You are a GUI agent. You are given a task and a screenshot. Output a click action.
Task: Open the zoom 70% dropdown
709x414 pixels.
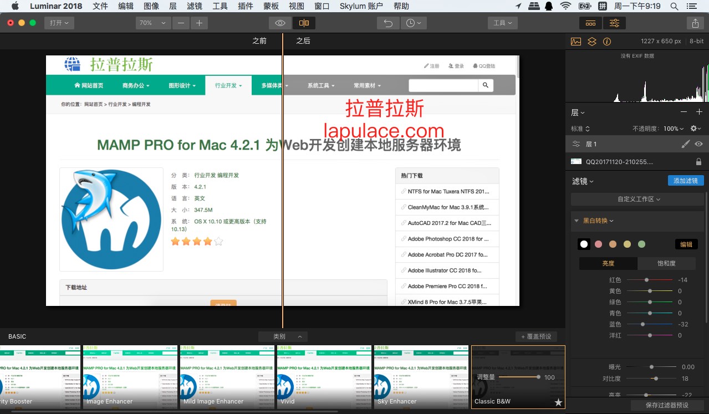point(153,23)
